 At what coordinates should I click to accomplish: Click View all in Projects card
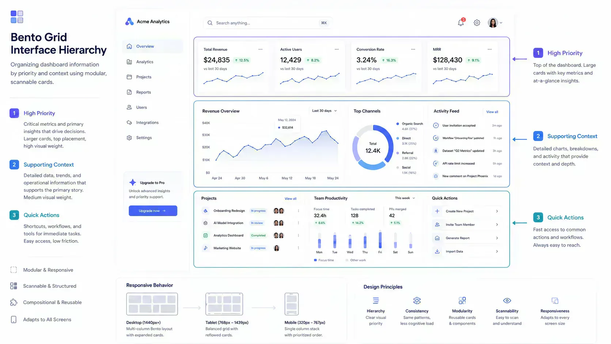click(291, 199)
